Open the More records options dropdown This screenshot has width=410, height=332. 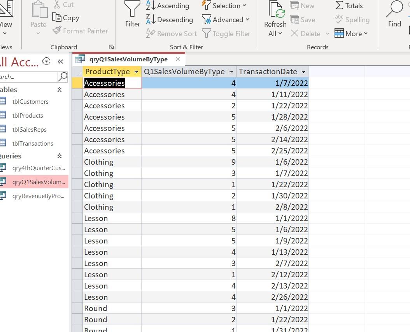[351, 33]
